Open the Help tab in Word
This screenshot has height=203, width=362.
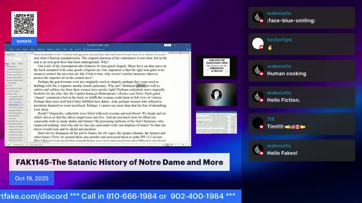coord(71,49)
